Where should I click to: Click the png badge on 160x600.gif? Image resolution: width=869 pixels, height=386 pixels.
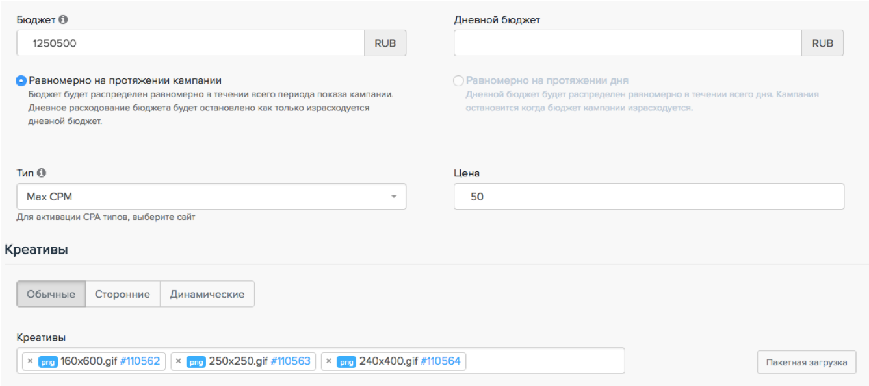click(x=47, y=362)
